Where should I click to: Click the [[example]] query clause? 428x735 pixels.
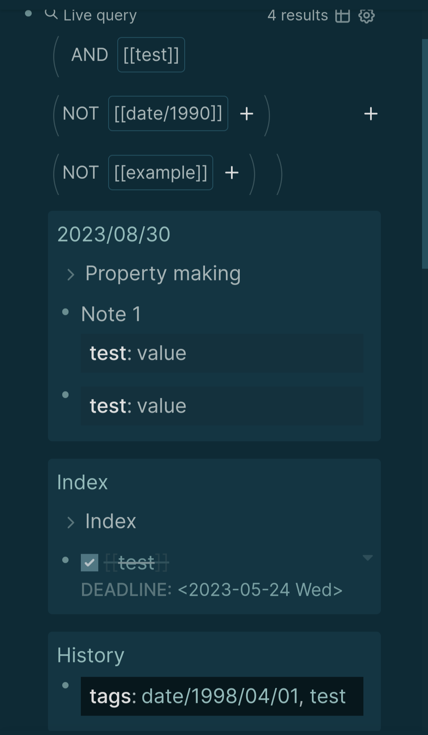click(x=160, y=173)
